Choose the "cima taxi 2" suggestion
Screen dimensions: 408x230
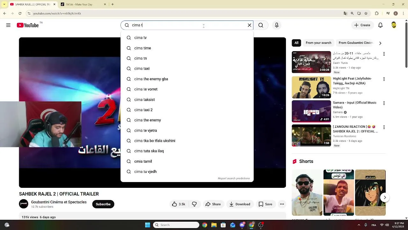187,110
